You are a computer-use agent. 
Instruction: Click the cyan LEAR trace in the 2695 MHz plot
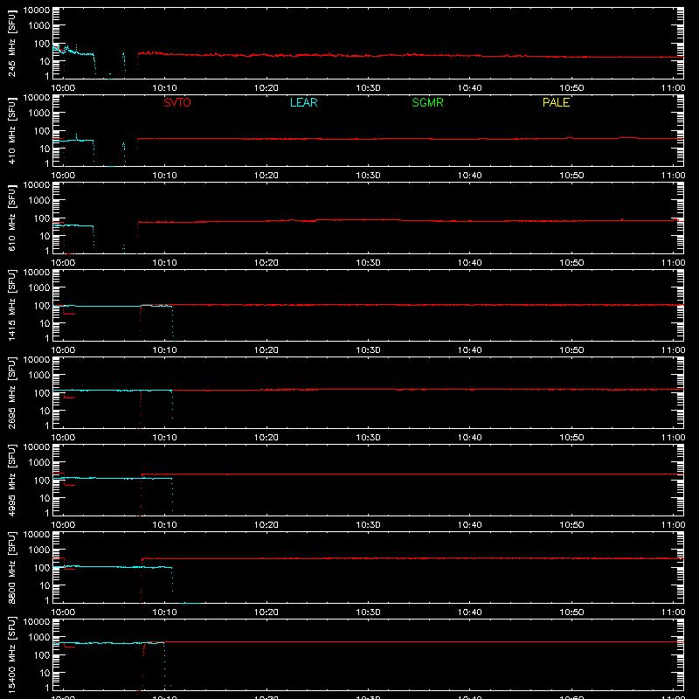[x=112, y=390]
